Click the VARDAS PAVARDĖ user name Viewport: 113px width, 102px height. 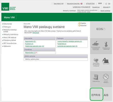(81, 7)
